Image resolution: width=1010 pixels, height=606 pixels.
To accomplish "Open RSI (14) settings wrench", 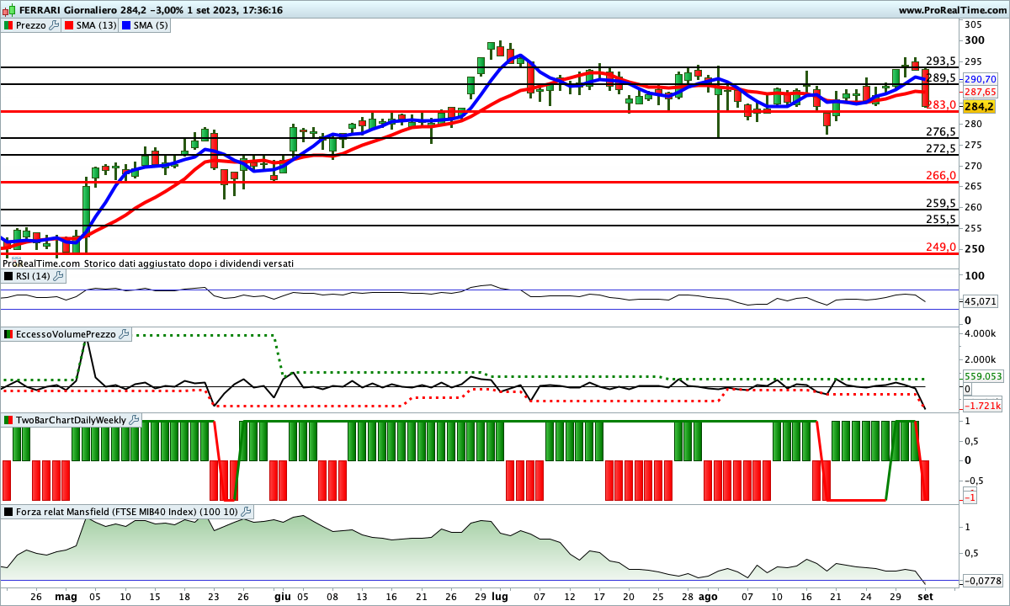I will (60, 276).
